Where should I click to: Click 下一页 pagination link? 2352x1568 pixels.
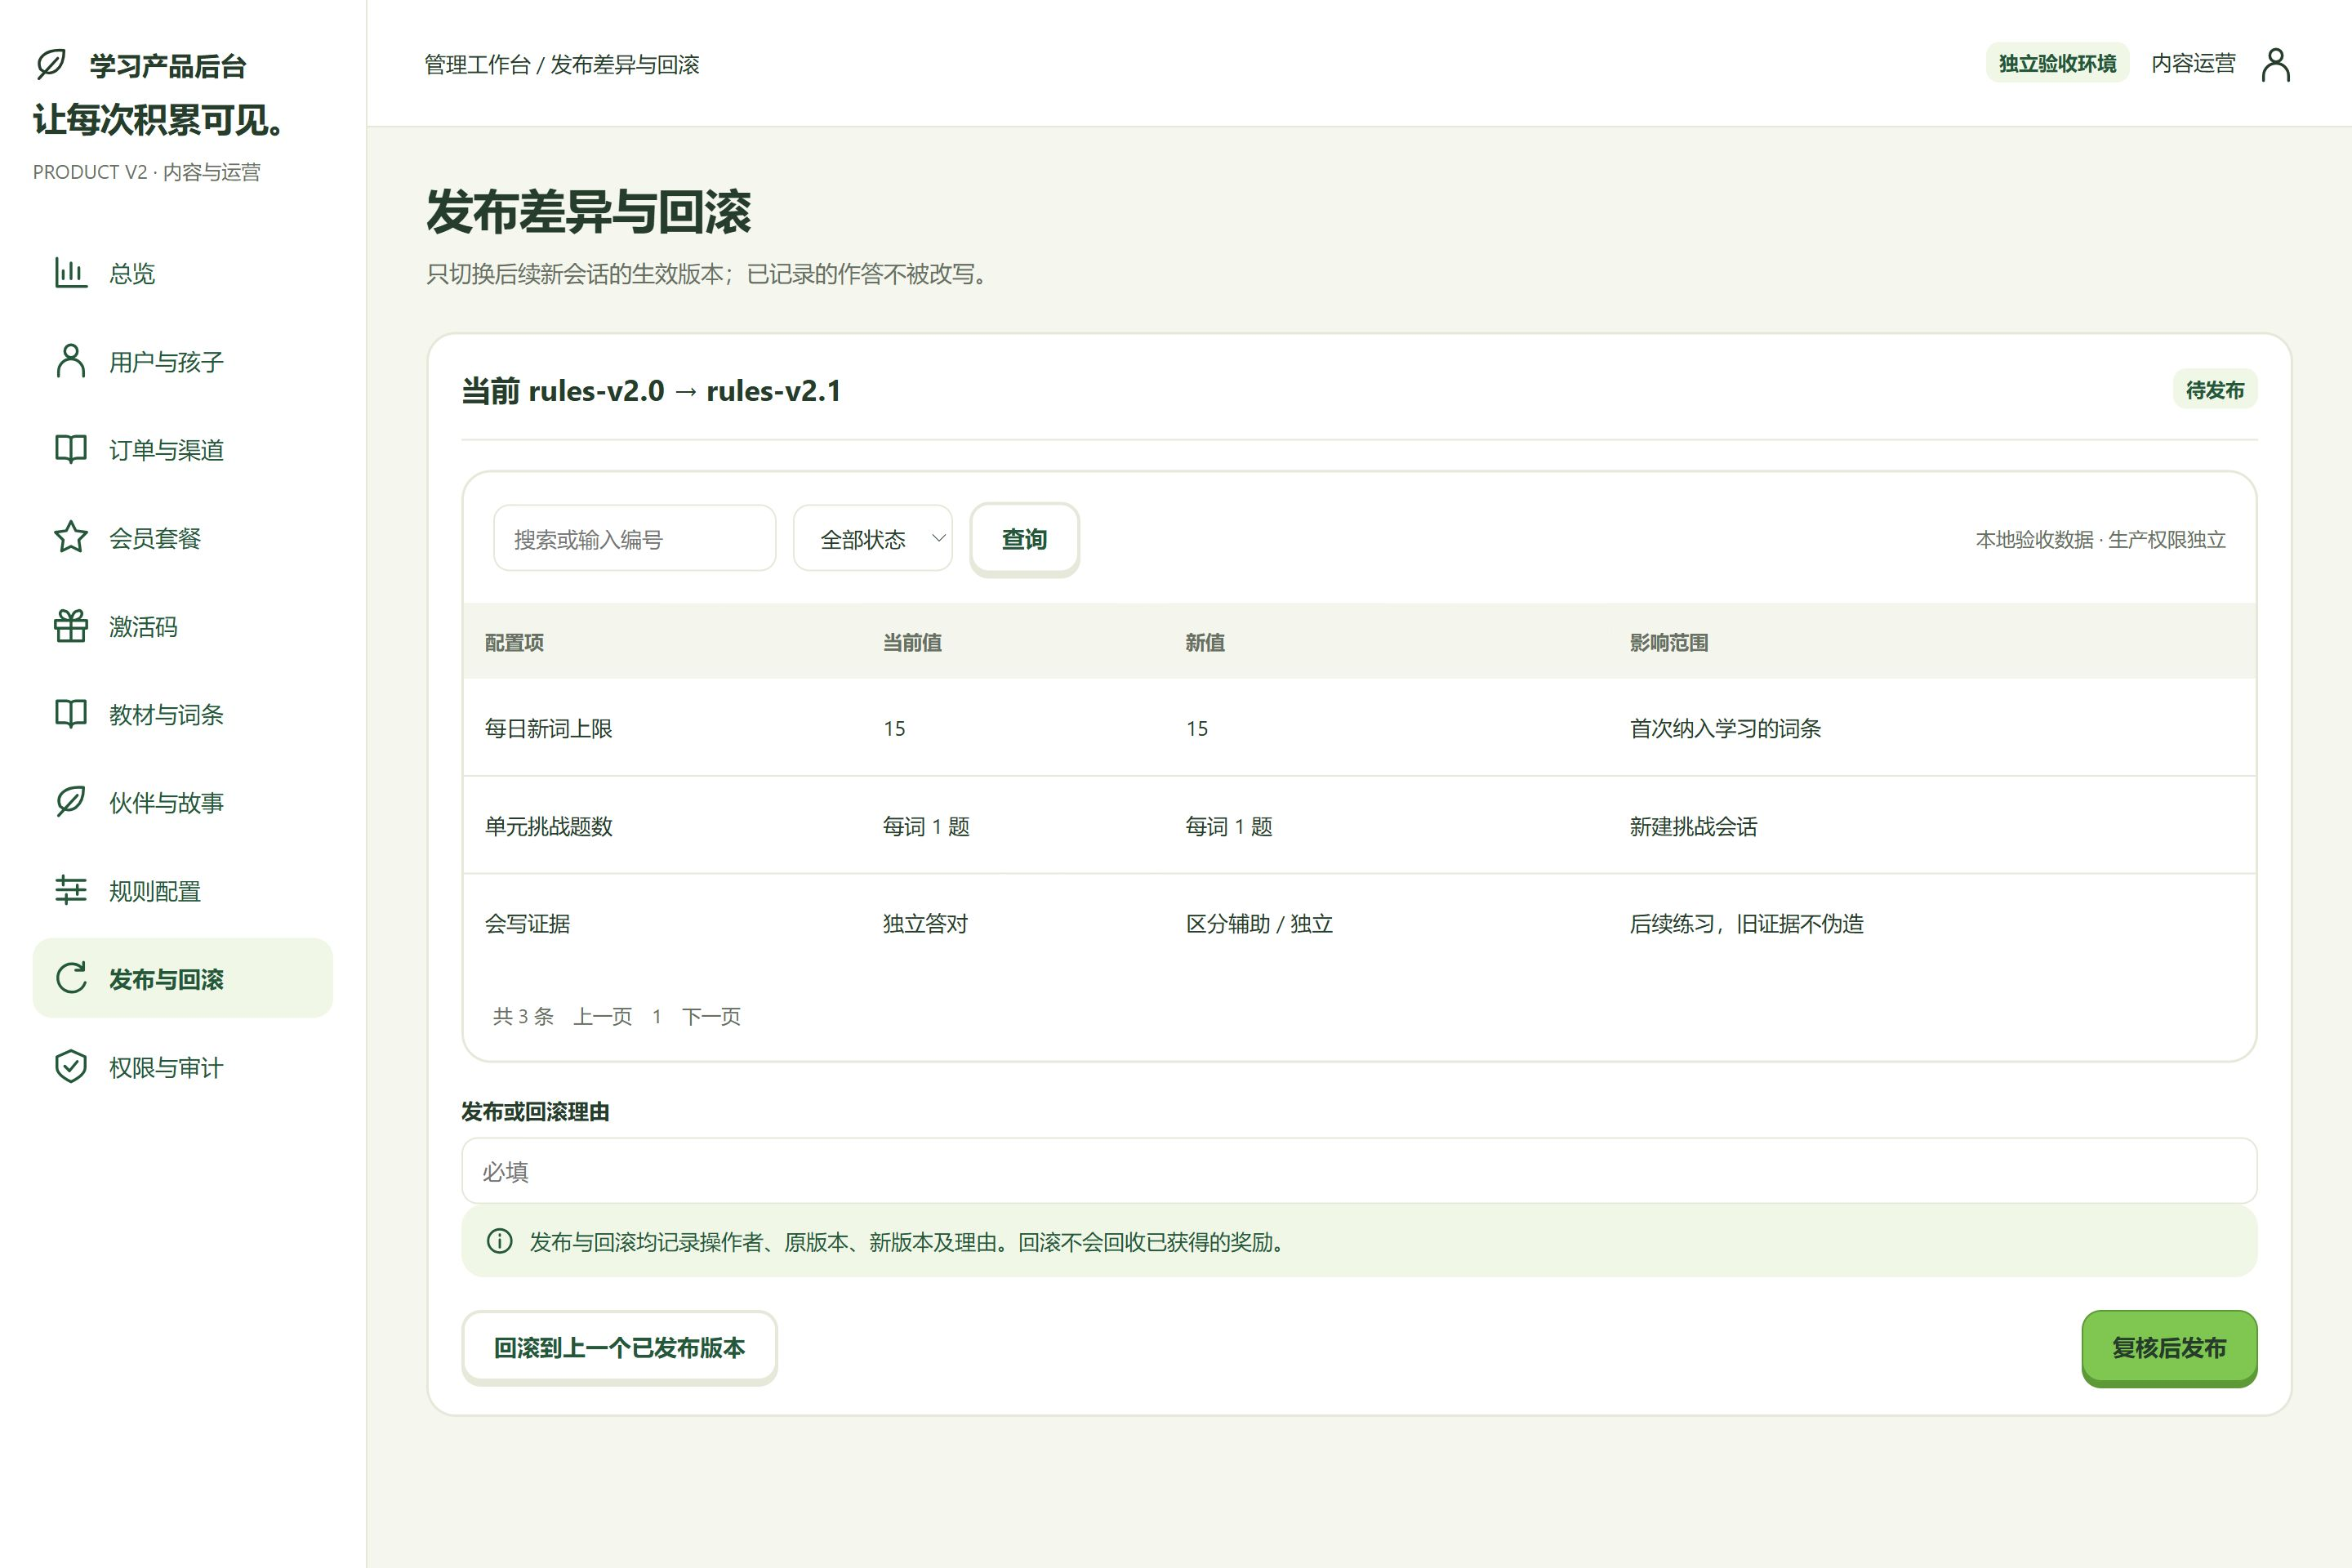711,1016
